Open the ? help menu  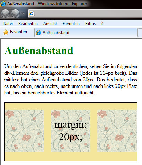[x=102, y=24]
